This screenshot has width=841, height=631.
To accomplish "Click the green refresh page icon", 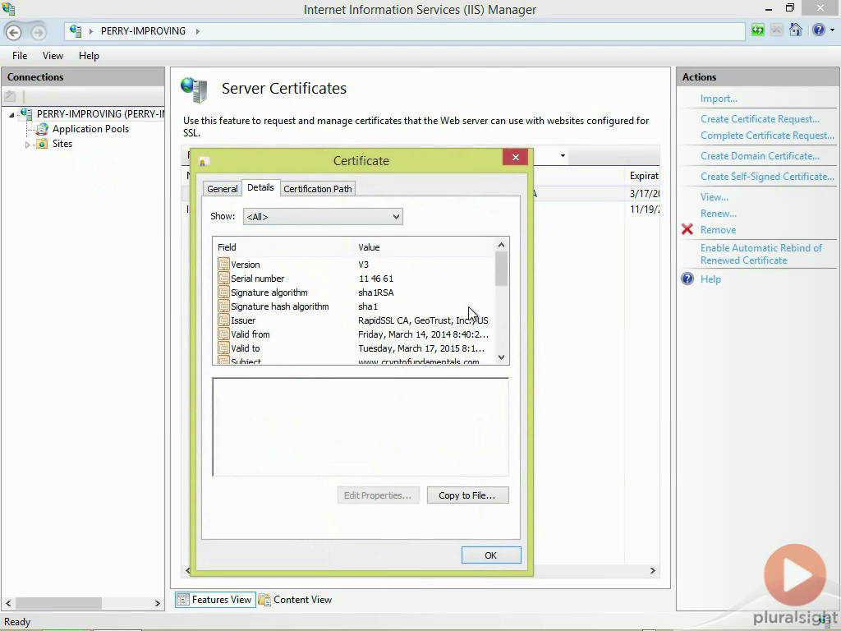I will (x=758, y=30).
